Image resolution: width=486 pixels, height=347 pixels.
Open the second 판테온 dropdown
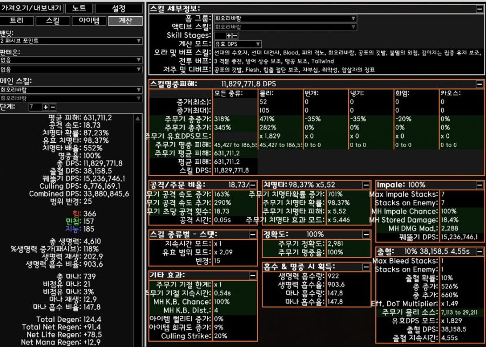tap(71, 70)
